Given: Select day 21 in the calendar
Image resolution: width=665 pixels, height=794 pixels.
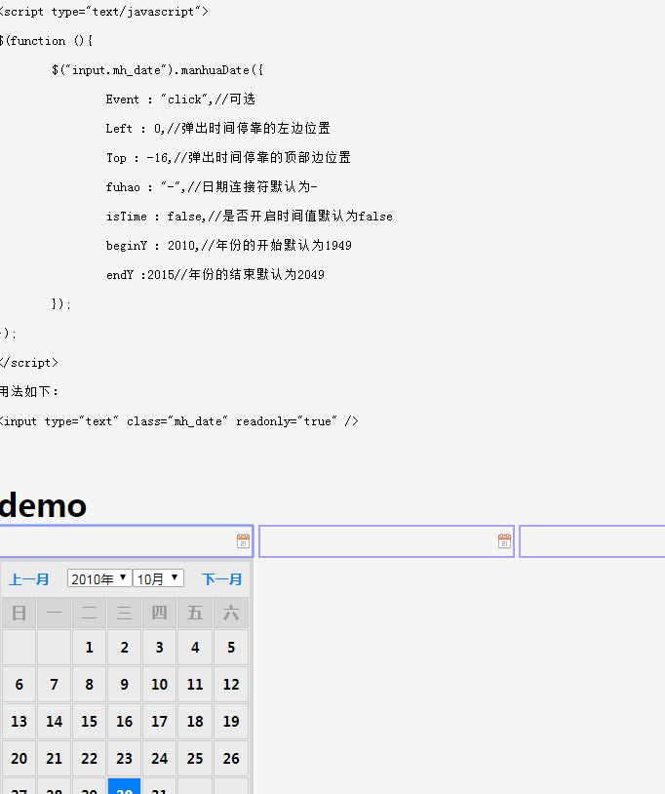Looking at the screenshot, I should (x=55, y=758).
